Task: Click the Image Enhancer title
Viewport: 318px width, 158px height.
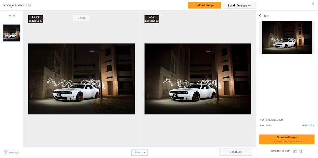Action: tap(17, 5)
